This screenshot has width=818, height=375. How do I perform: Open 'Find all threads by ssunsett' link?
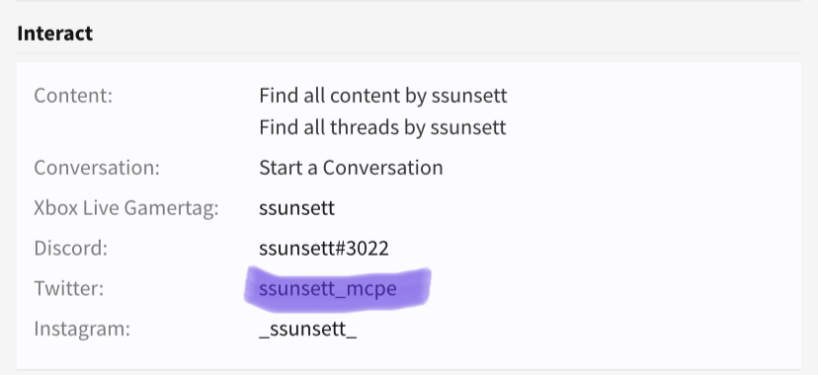[x=382, y=127]
